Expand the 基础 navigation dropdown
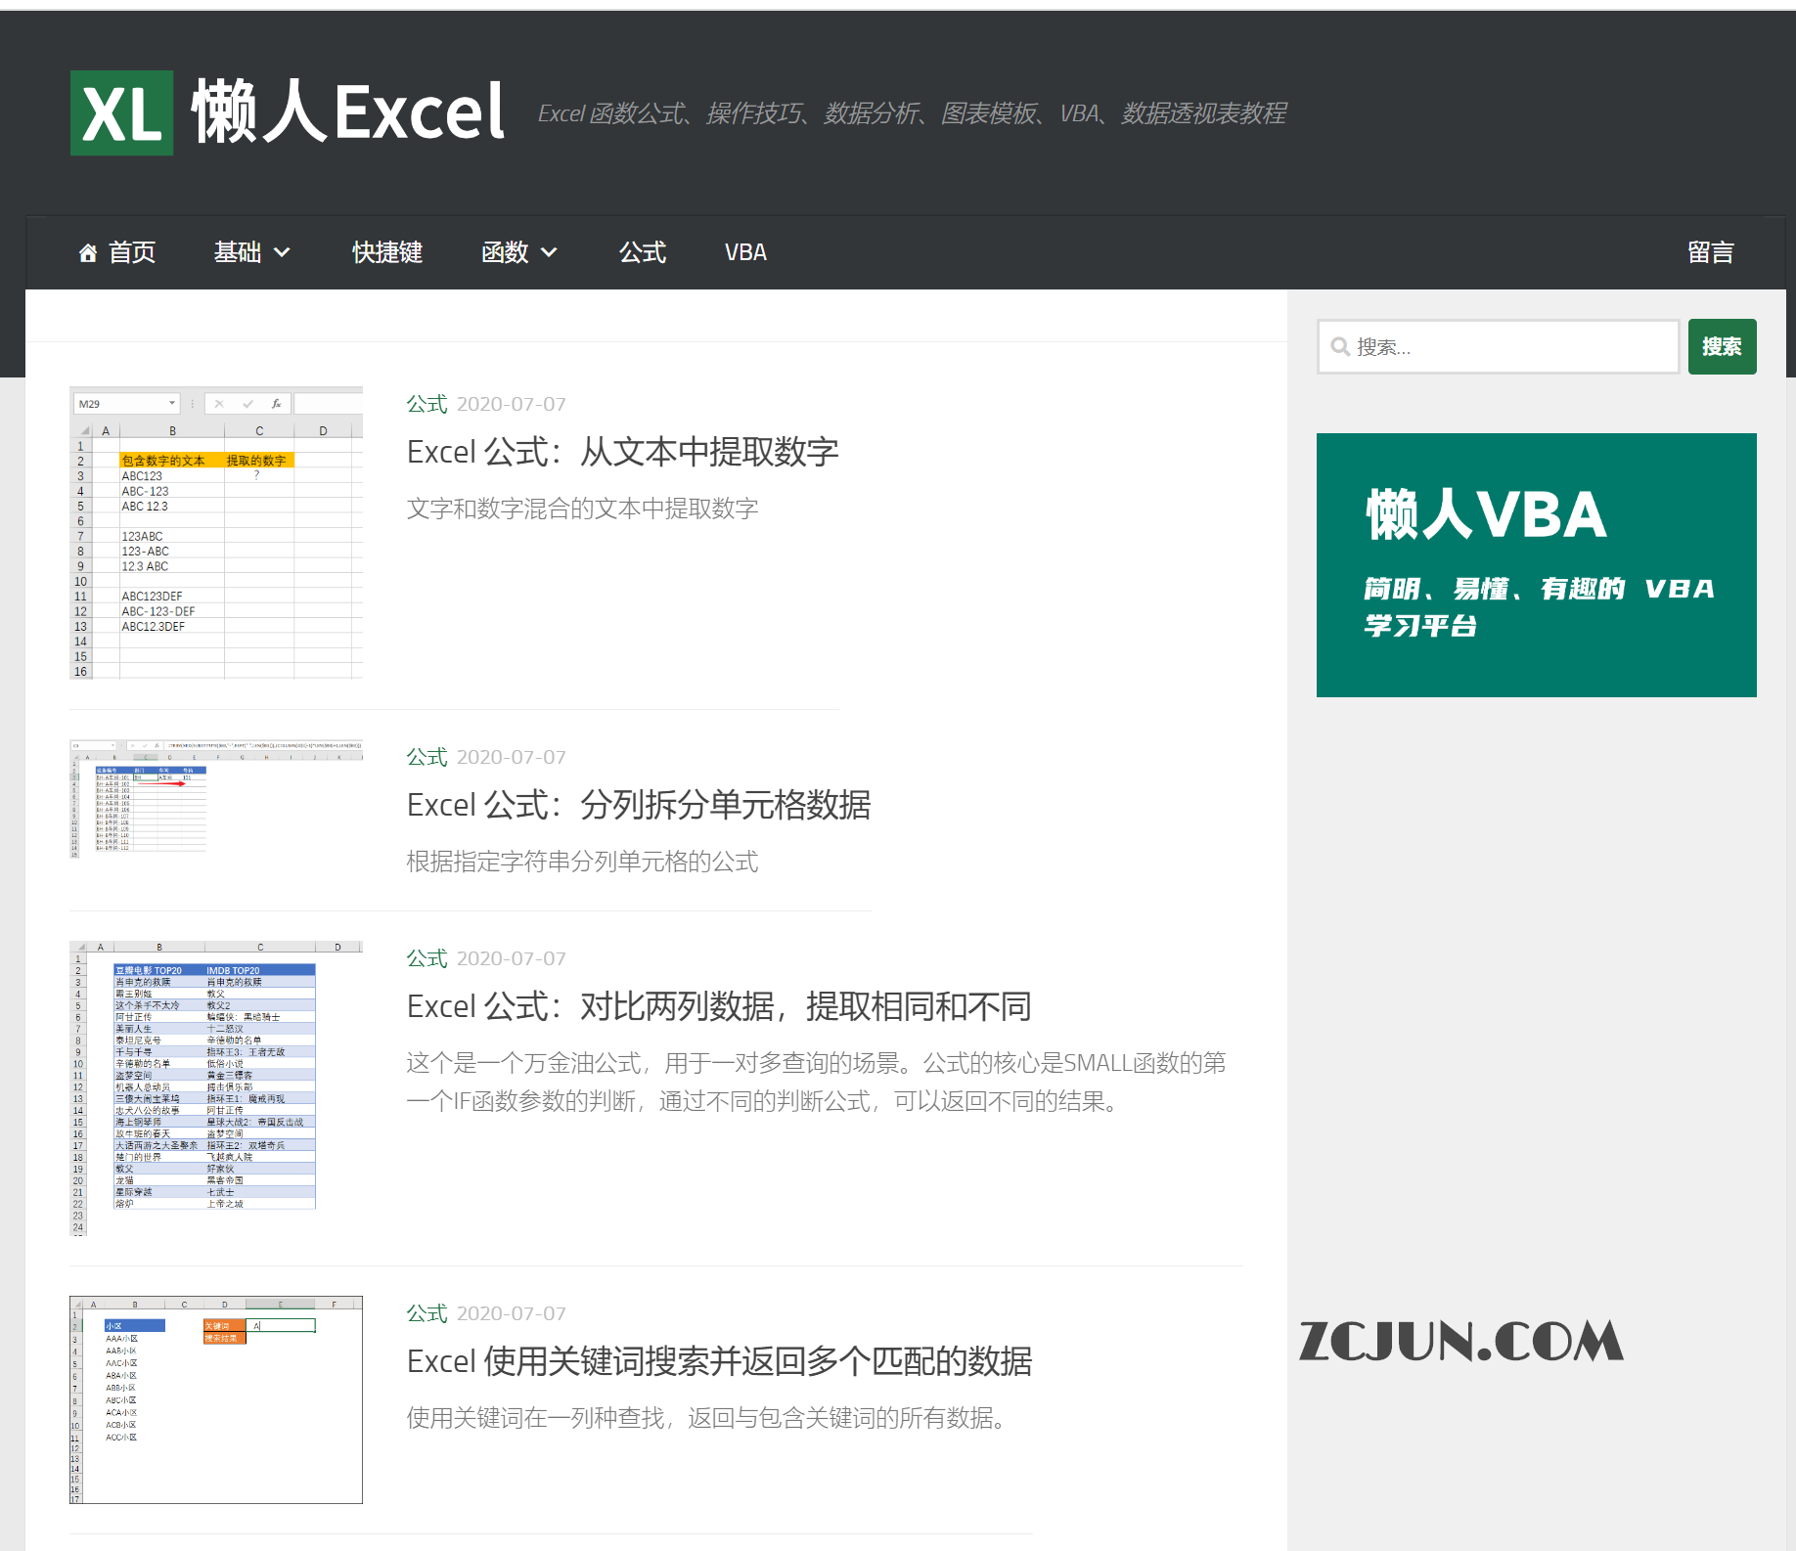The width and height of the screenshot is (1796, 1551). [x=251, y=252]
